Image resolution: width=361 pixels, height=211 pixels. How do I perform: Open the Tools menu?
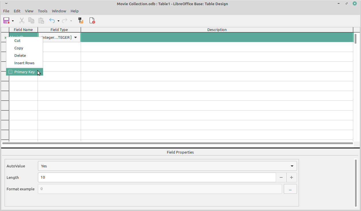pos(43,11)
